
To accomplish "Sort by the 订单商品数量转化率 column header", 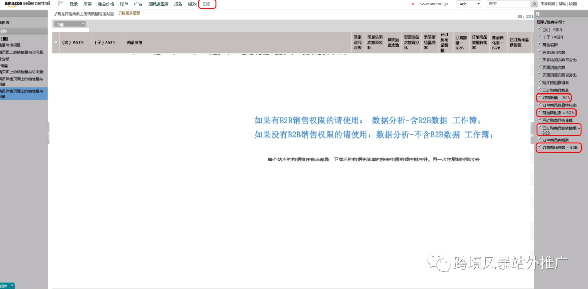I will [x=479, y=43].
